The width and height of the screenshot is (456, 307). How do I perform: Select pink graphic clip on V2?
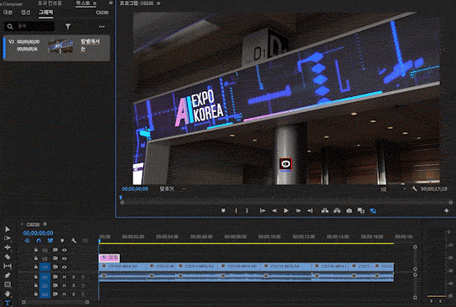click(x=109, y=258)
